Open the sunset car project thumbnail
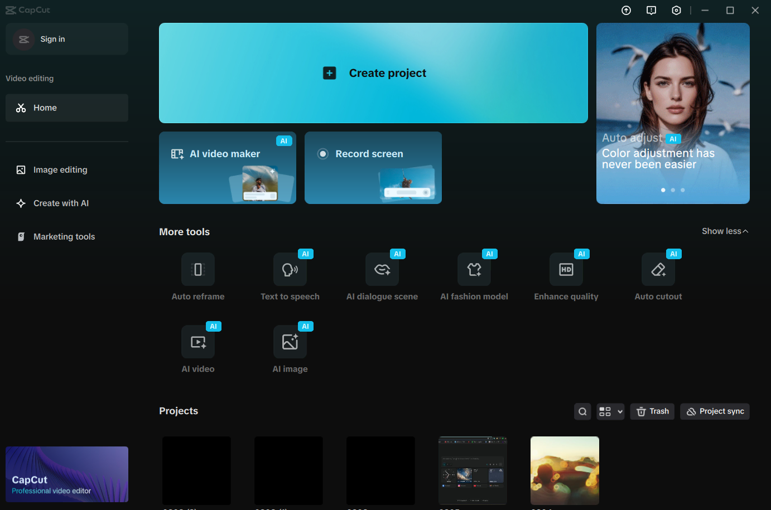The image size is (771, 510). click(565, 471)
